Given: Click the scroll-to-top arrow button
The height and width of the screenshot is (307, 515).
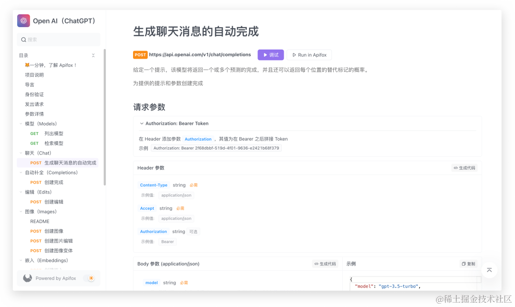Looking at the screenshot, I should click(x=489, y=270).
